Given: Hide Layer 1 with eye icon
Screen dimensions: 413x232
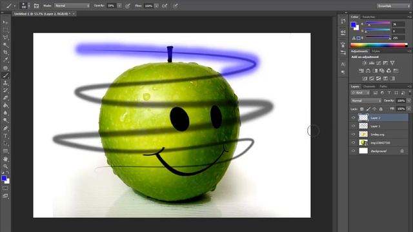Looking at the screenshot, I should [354, 126].
